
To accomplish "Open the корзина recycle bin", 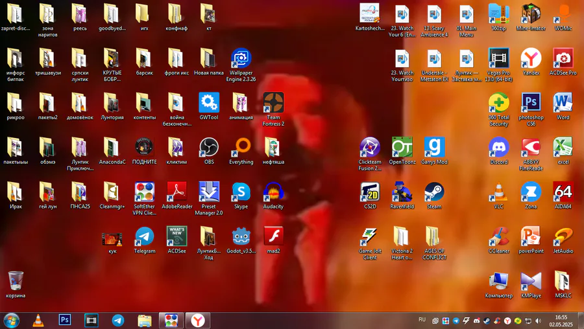I will tap(16, 281).
